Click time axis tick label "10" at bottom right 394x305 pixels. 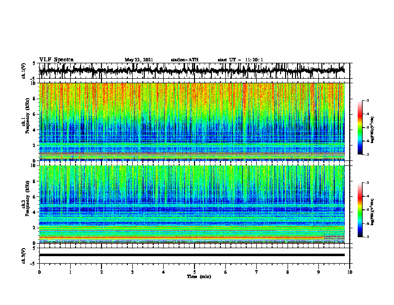(350, 272)
